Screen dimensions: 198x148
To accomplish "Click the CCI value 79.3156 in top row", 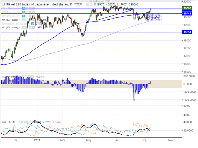I will [40, 77].
